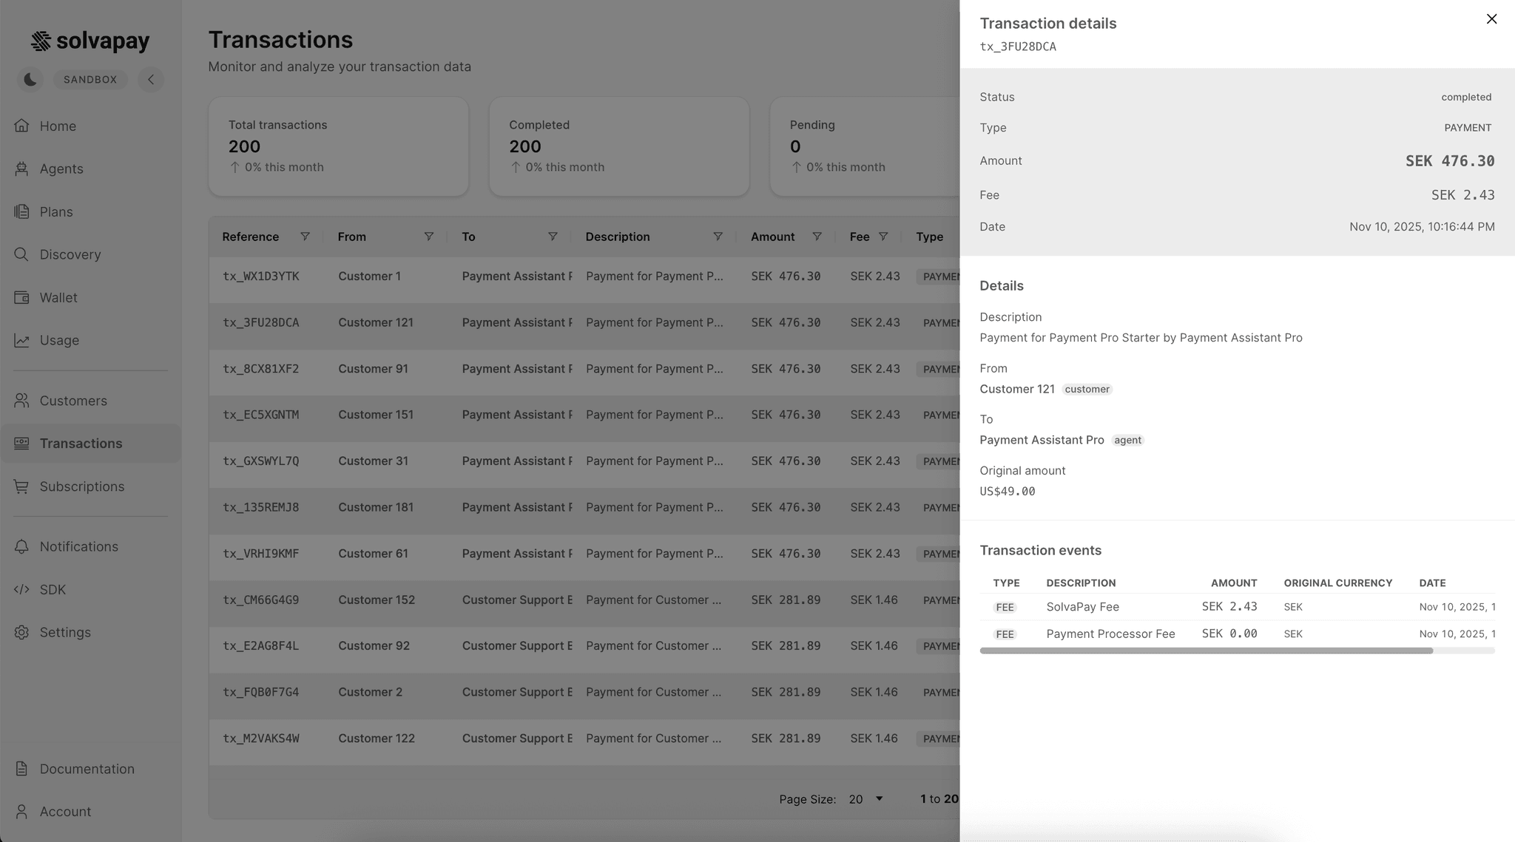Open the Discovery section
This screenshot has height=842, width=1515.
pos(70,254)
